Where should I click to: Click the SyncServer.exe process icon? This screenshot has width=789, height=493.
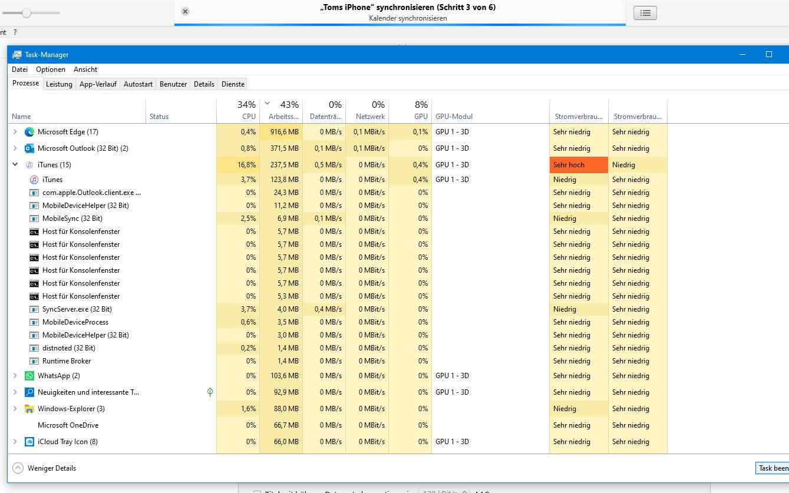pos(34,309)
